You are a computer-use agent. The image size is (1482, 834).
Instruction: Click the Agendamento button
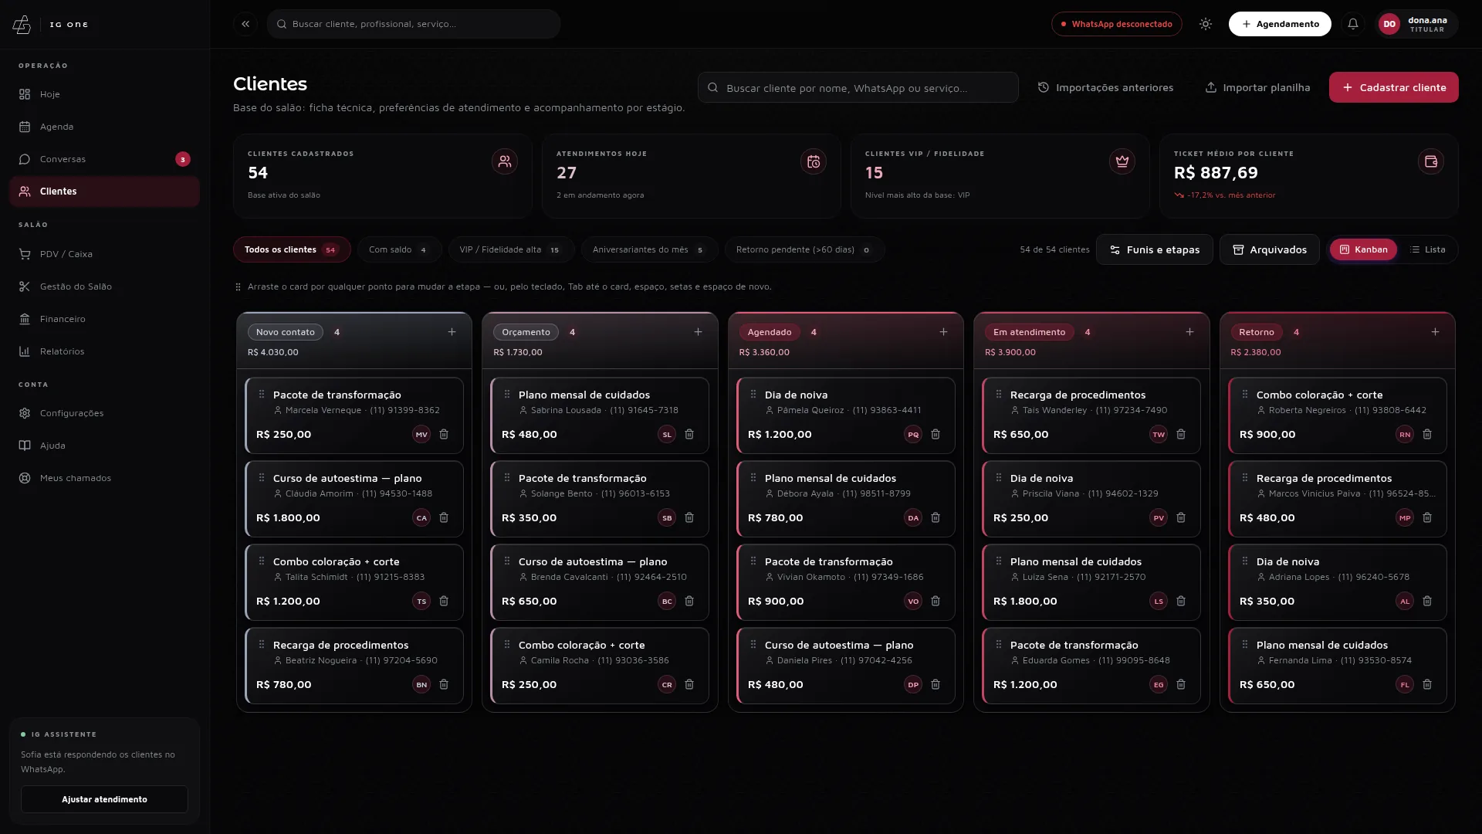click(1279, 24)
